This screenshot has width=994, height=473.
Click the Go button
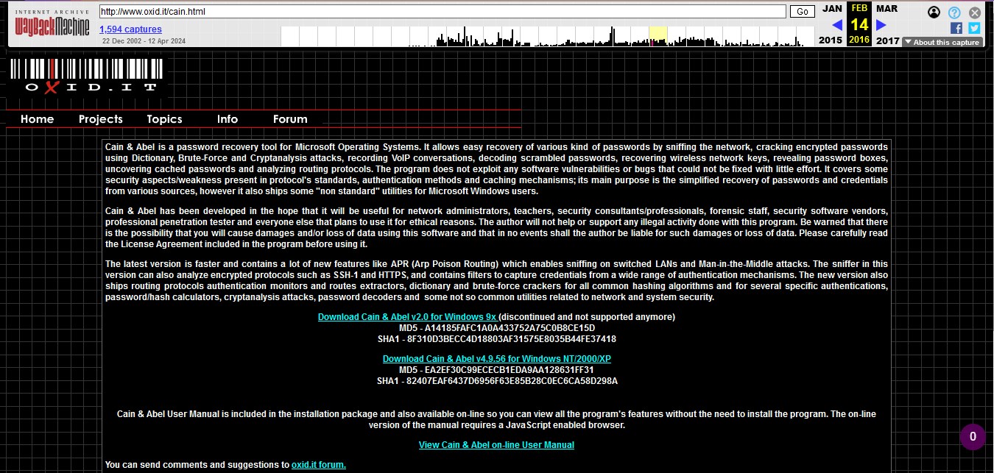point(803,11)
